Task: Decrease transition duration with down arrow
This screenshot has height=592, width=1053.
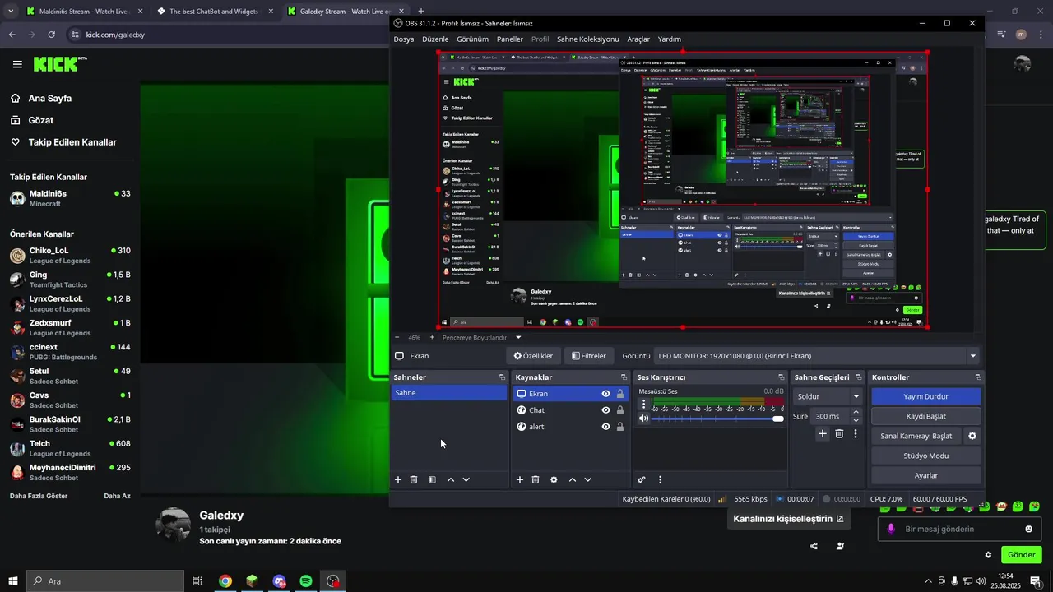Action: 856,420
